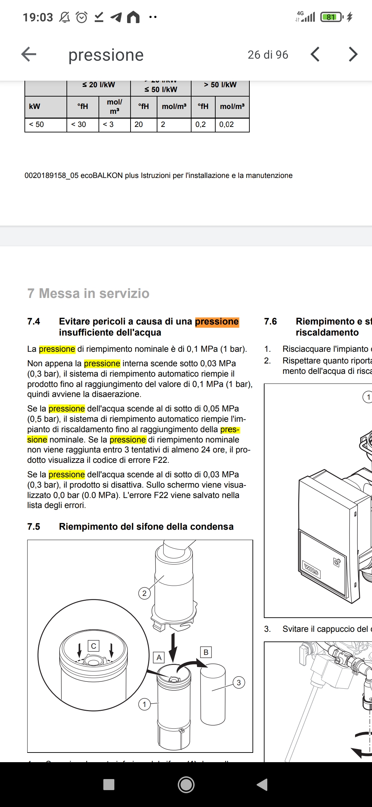Edit the search field containing "pressione"
This screenshot has width=372, height=807.
pyautogui.click(x=106, y=55)
